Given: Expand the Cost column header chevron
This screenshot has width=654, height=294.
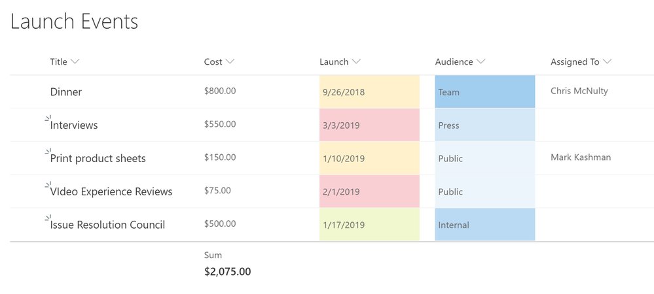Looking at the screenshot, I should pos(230,61).
